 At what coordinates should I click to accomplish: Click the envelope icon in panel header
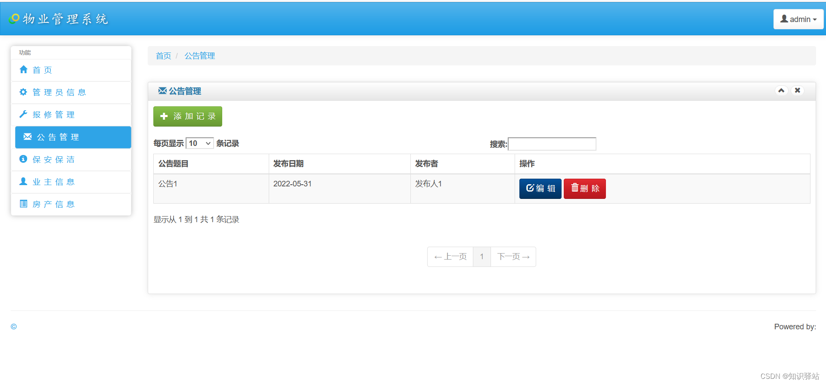tap(162, 90)
